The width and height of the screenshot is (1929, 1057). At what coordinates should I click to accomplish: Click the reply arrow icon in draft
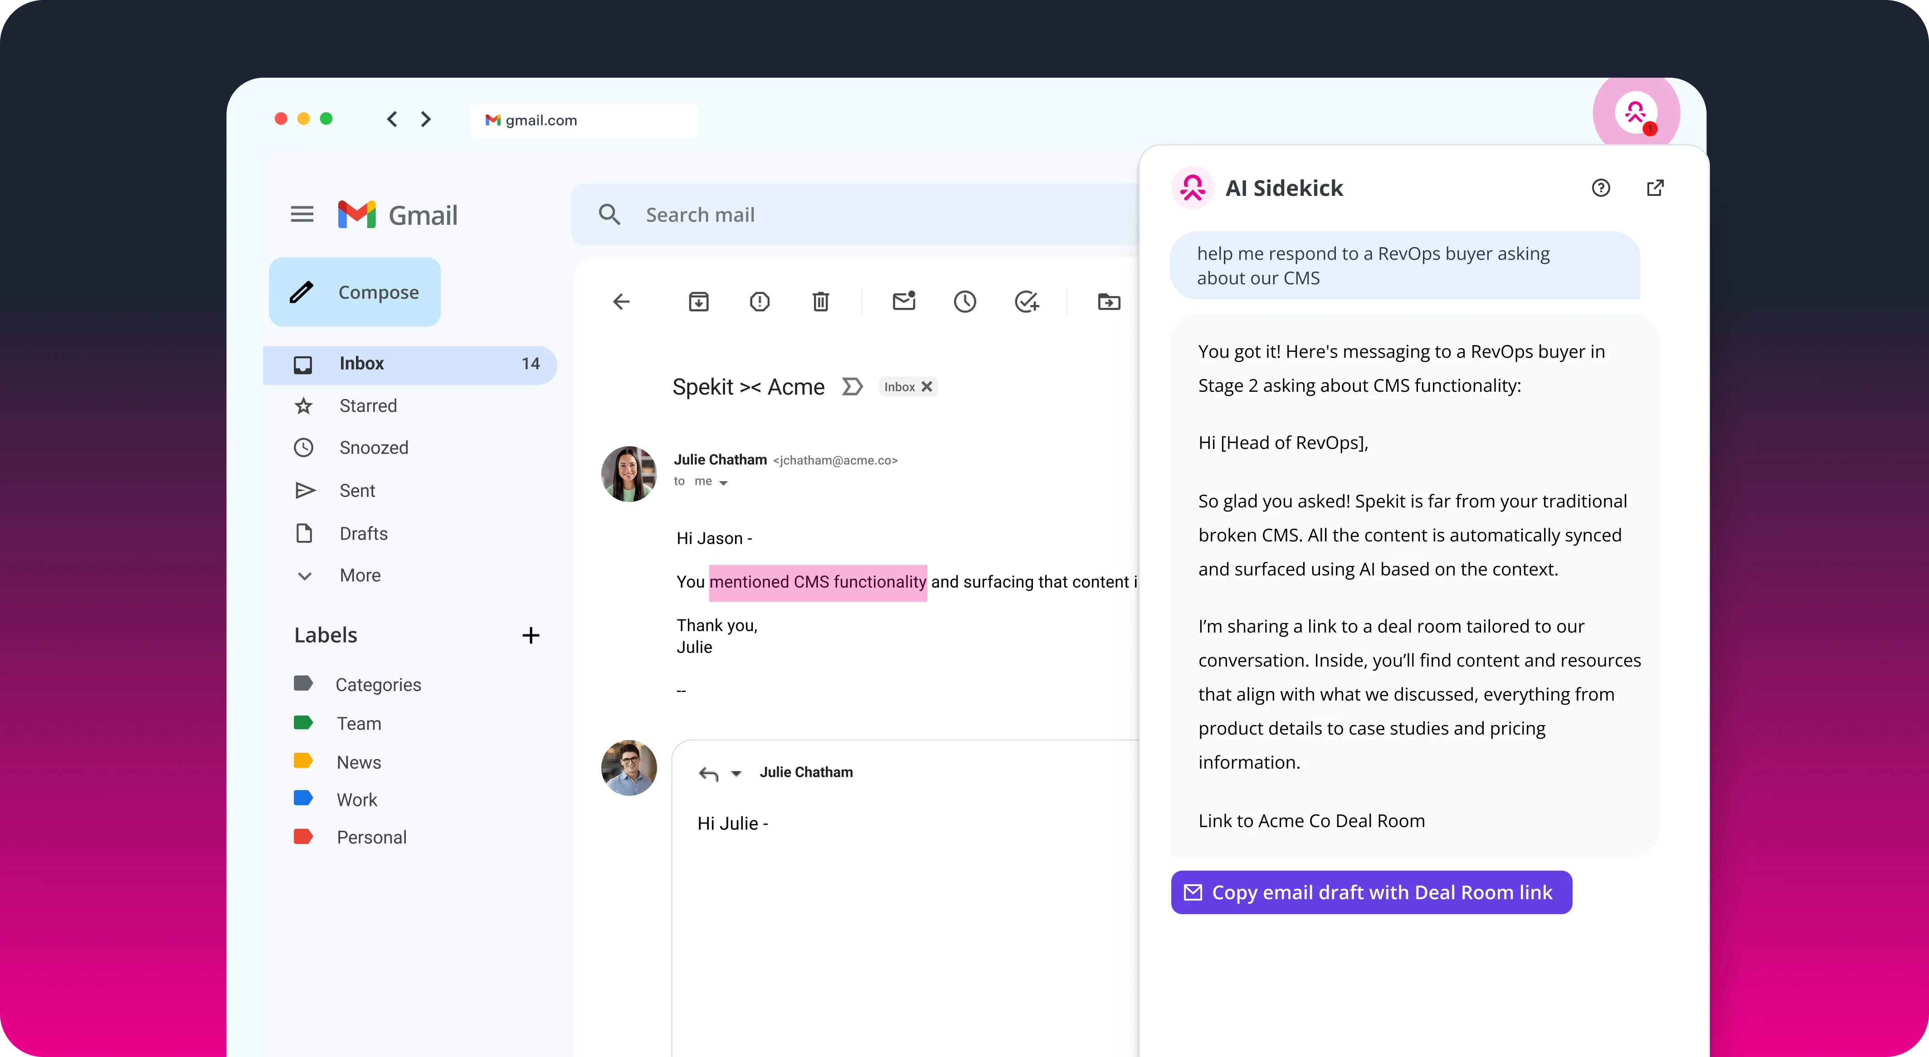coord(708,773)
